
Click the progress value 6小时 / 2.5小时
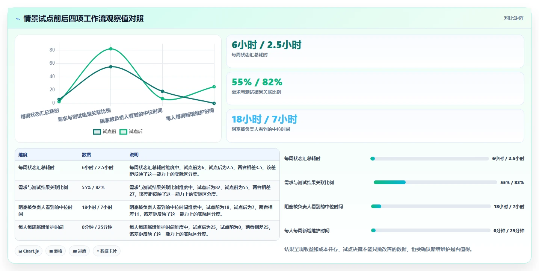(x=508, y=159)
